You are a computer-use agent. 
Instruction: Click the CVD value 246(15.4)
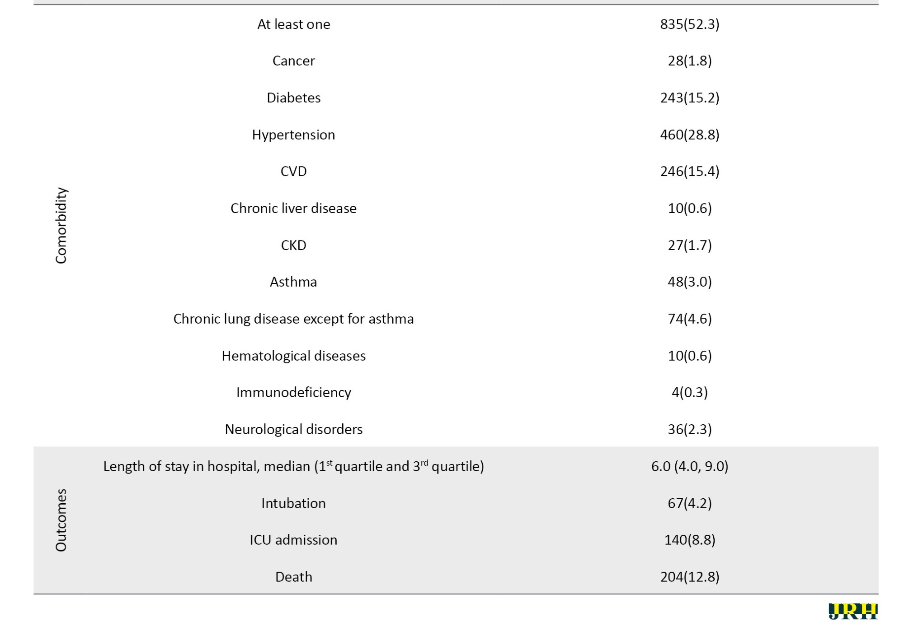[689, 171]
